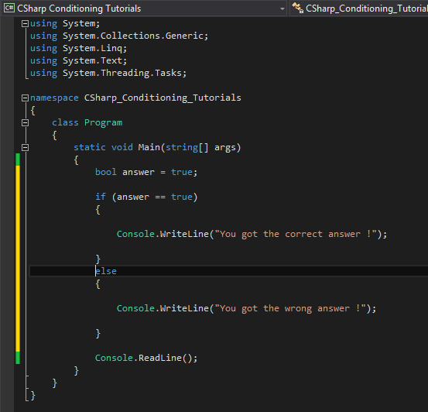Click the 'Program' class name

(x=103, y=122)
